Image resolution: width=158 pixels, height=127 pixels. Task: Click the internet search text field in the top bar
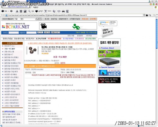tap(29, 19)
